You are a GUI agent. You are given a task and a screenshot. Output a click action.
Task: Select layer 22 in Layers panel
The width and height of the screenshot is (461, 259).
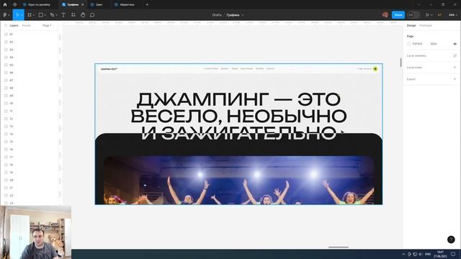coord(30,195)
